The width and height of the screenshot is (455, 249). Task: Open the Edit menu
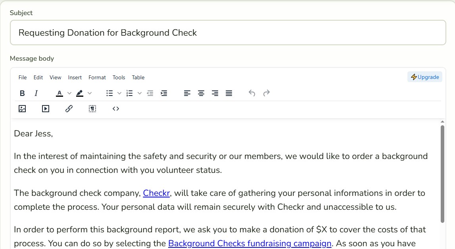[38, 77]
